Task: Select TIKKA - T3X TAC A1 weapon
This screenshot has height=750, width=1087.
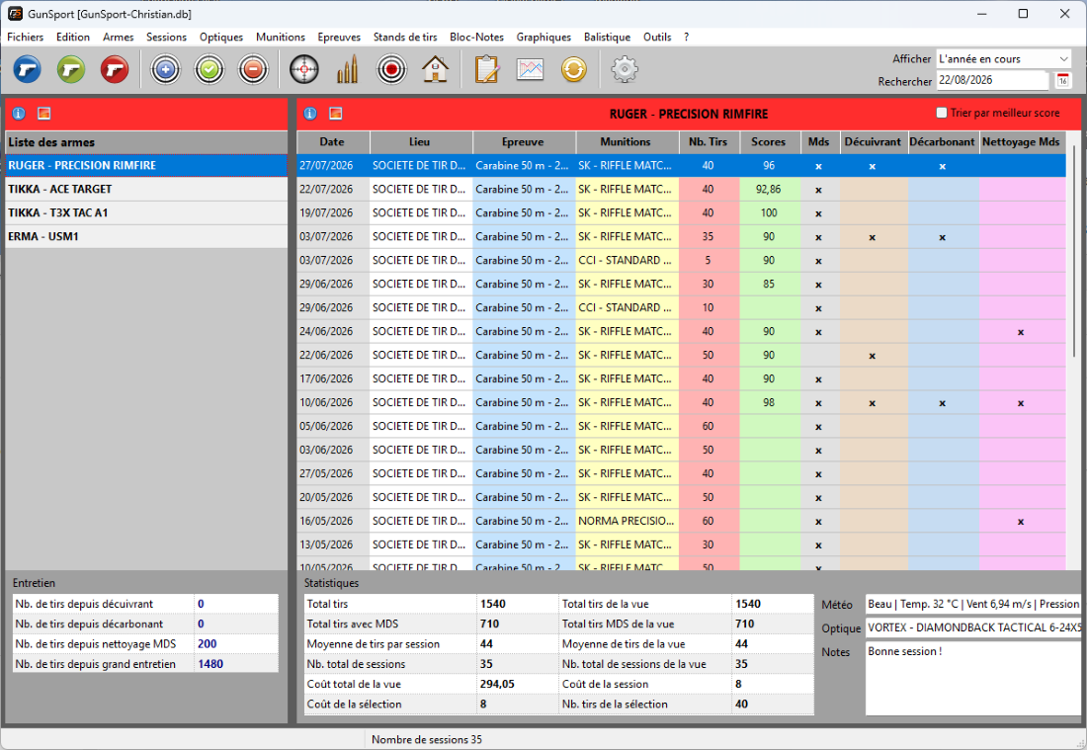Action: 146,212
